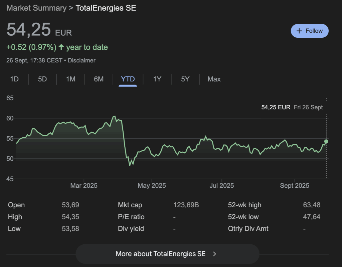Image resolution: width=342 pixels, height=267 pixels.
Task: Click the Fri 26 Sept tooltip date
Action: coord(308,107)
